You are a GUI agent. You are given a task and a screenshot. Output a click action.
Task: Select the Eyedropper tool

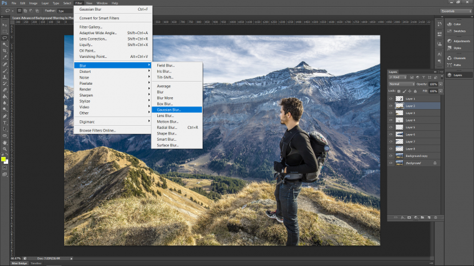click(x=4, y=57)
